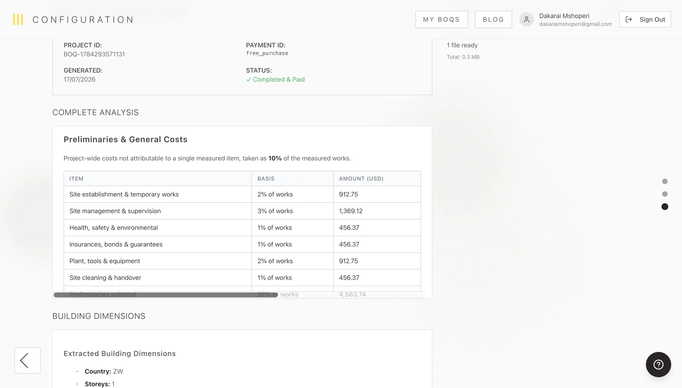Click the '3% of works' basis cell
Image resolution: width=682 pixels, height=388 pixels.
coord(292,211)
